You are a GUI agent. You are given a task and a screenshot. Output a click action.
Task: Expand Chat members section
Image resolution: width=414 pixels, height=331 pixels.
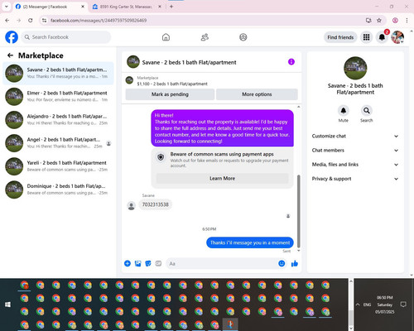tap(355, 151)
